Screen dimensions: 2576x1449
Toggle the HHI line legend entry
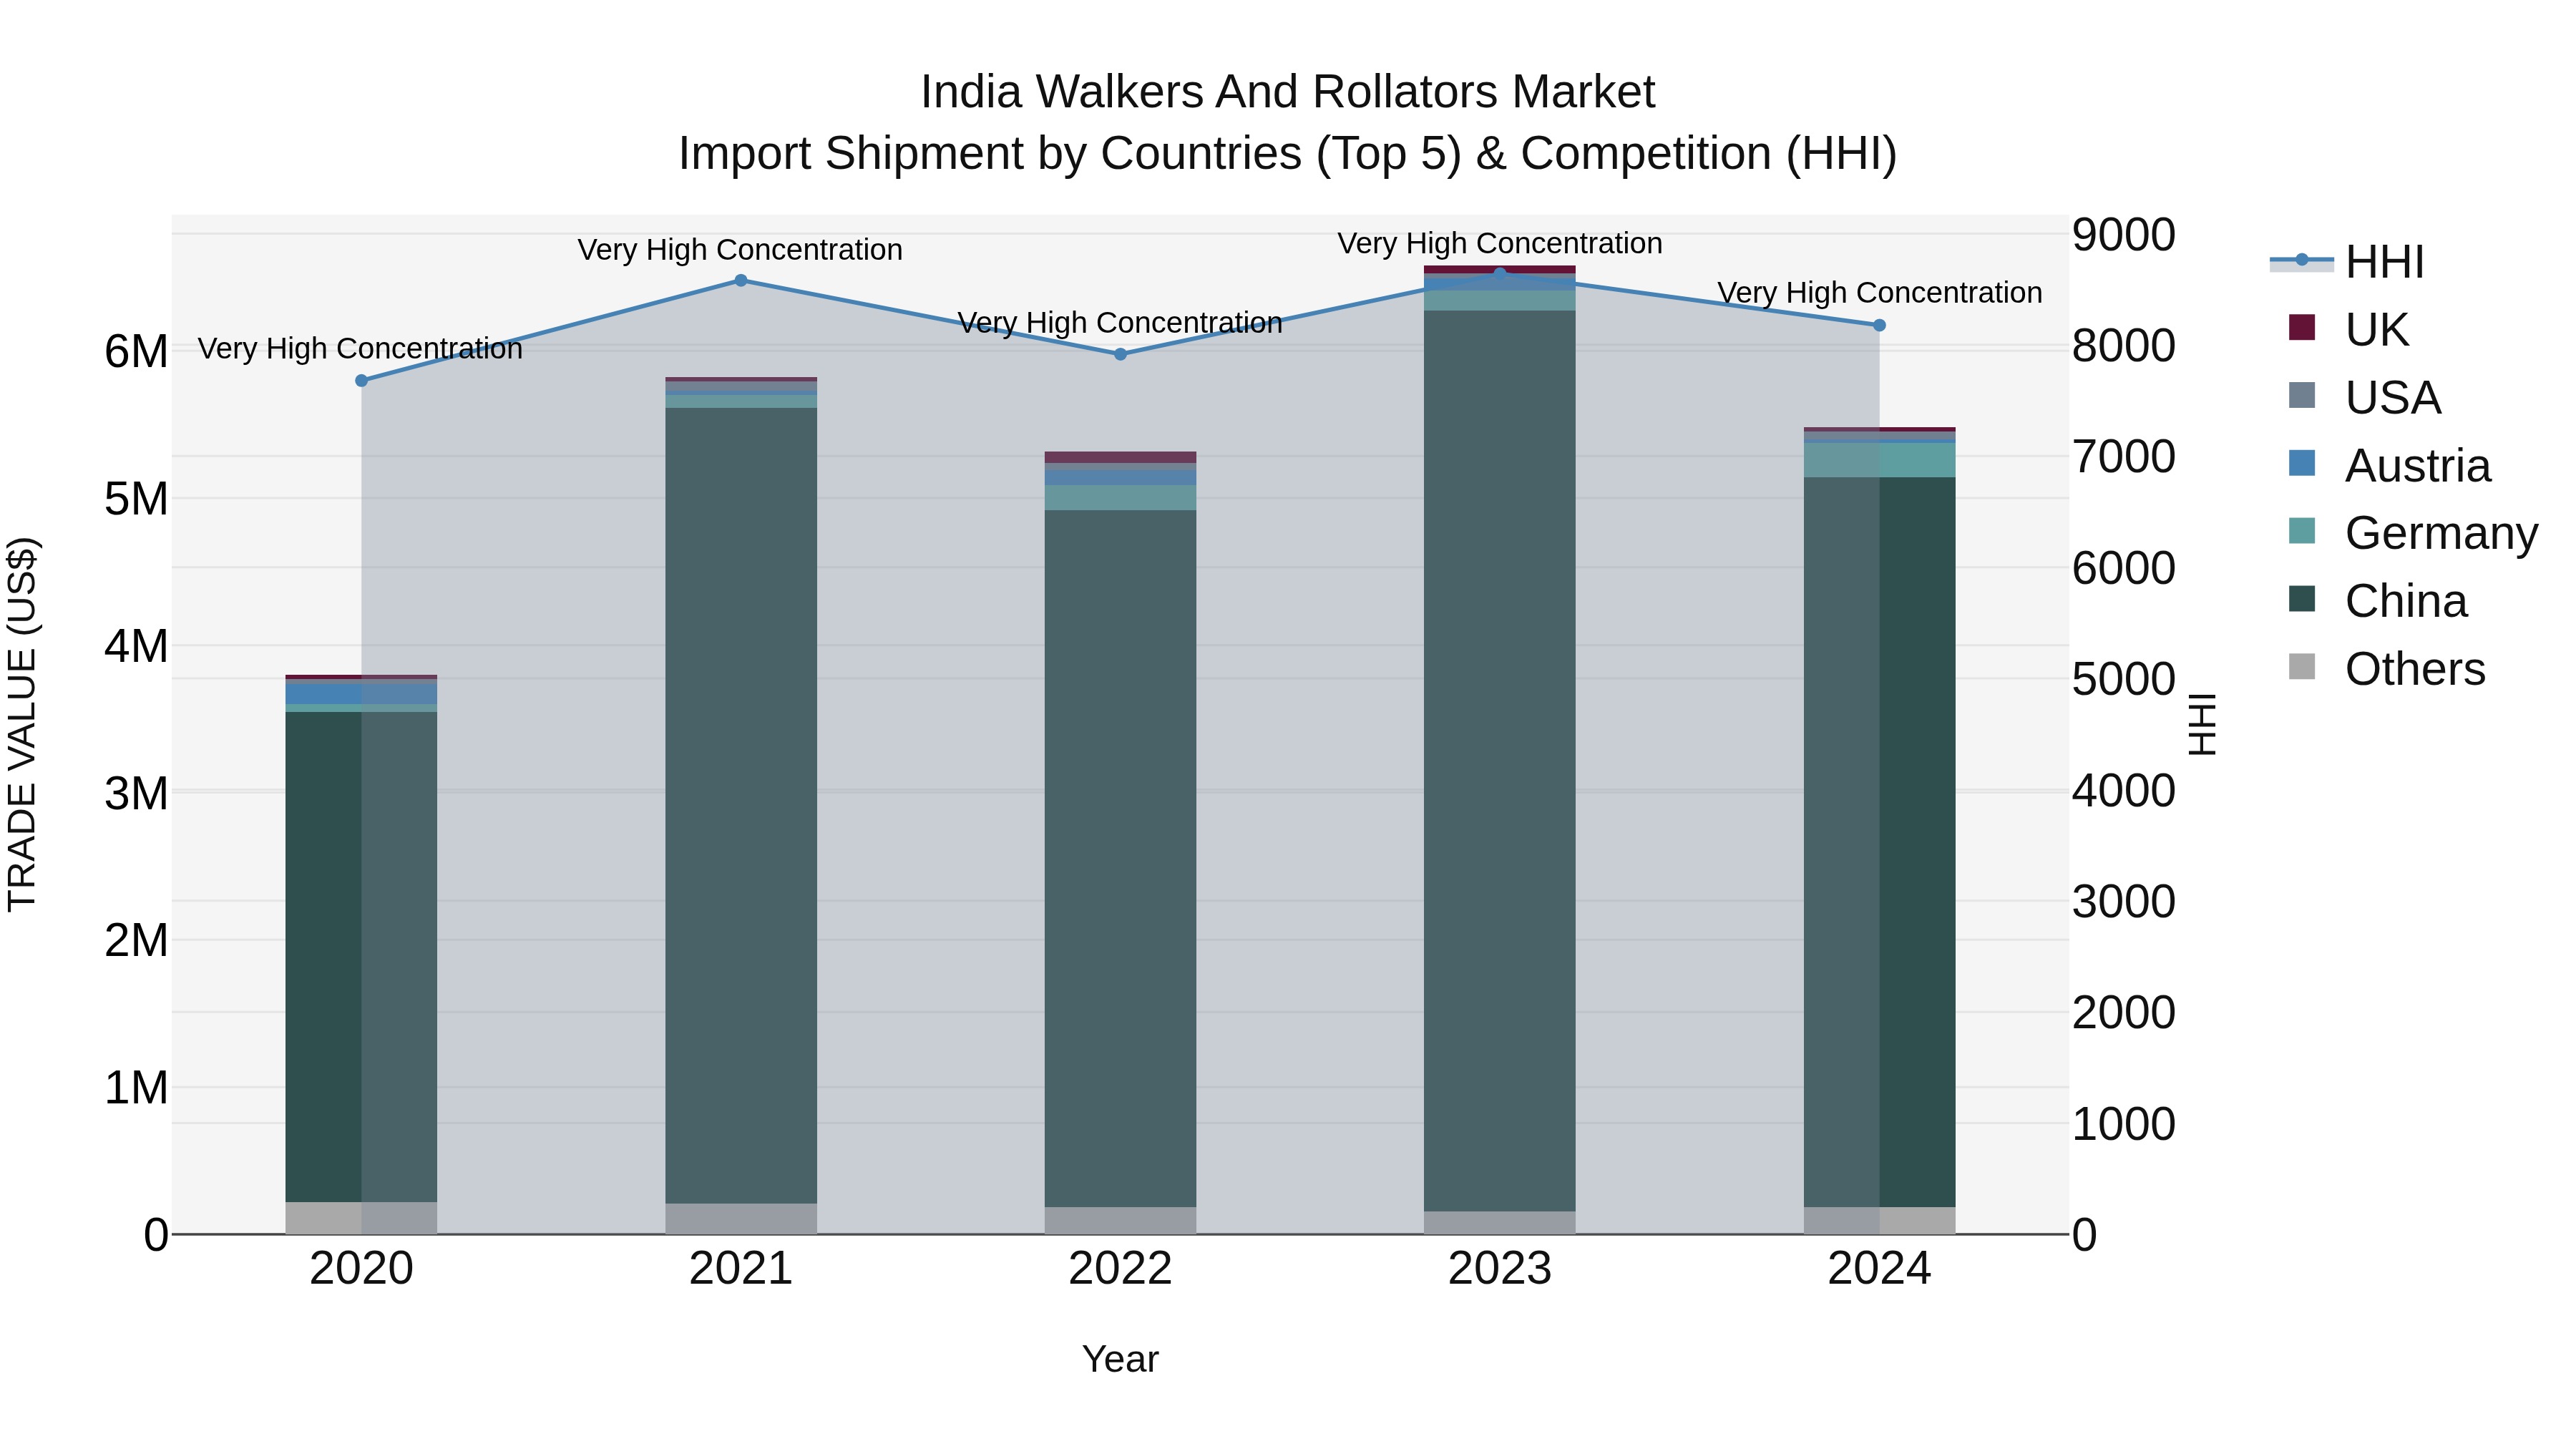(2347, 262)
